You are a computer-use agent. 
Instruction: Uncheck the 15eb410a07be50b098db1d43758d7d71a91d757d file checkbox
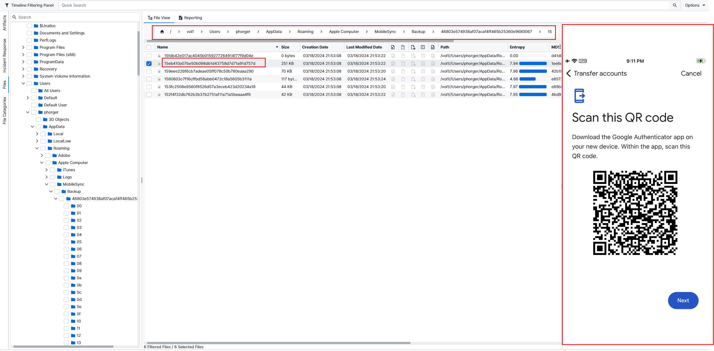coord(149,63)
